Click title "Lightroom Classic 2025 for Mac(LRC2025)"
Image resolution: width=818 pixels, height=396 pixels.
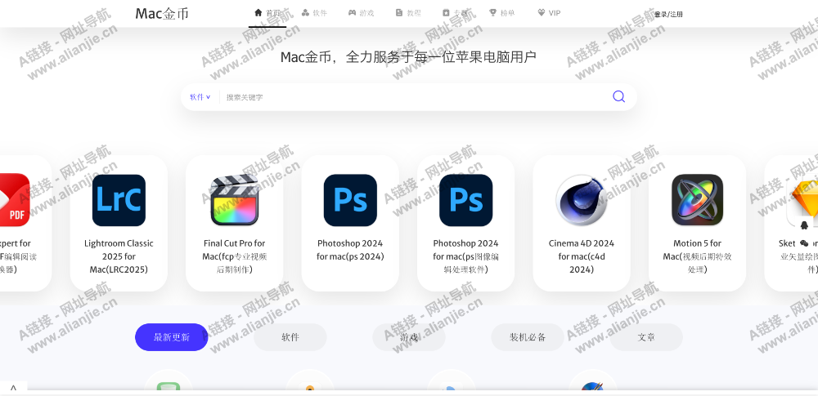click(119, 256)
